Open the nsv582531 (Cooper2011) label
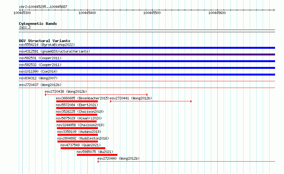Screen dimensions: 284x174 (40, 58)
